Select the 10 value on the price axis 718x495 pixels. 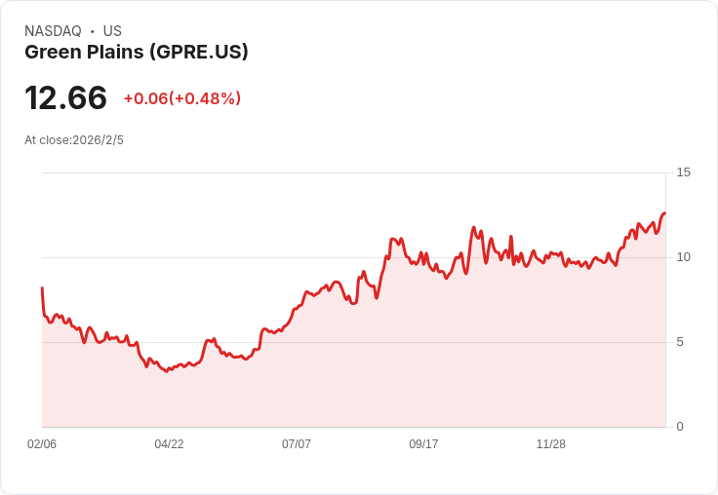683,257
